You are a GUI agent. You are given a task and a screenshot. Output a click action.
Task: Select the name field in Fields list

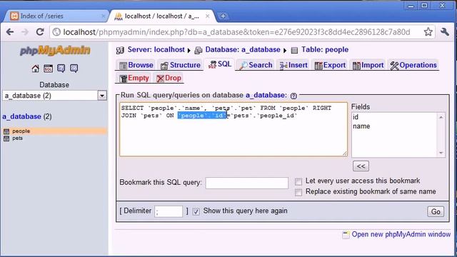point(361,126)
